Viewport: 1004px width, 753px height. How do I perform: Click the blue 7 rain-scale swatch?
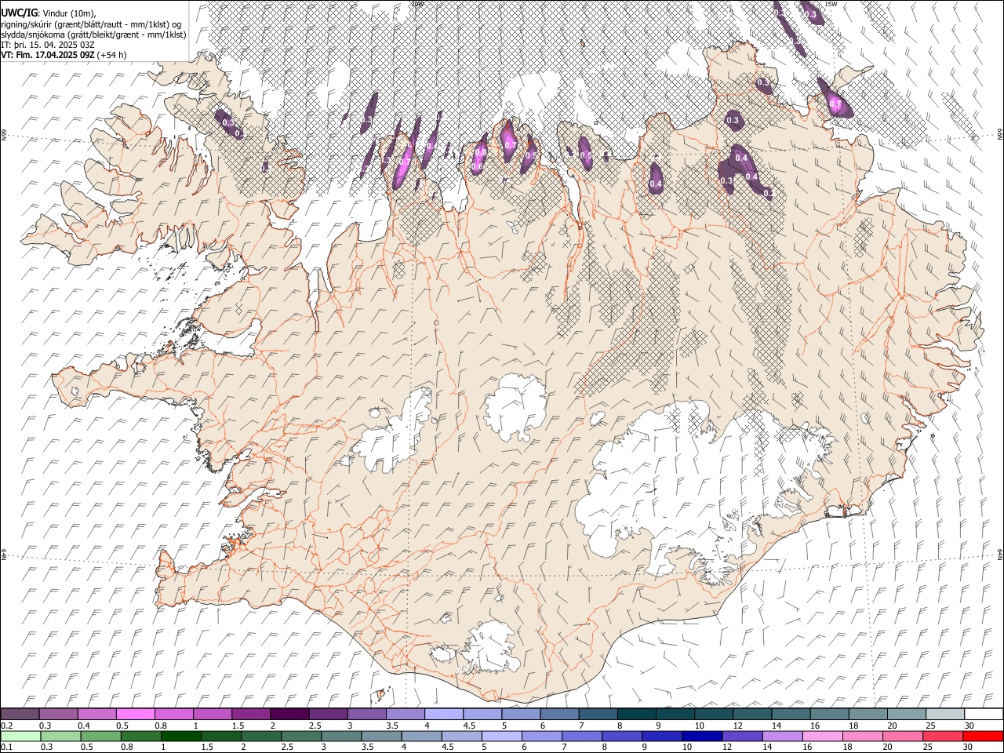coord(582,736)
